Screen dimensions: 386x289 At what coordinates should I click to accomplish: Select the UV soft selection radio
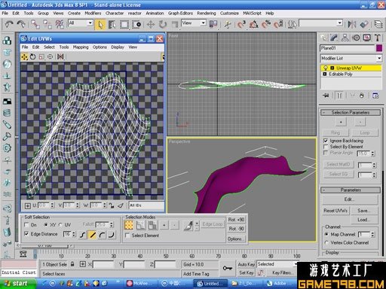[60, 224]
